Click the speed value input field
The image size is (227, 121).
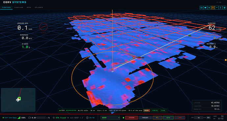198,118
